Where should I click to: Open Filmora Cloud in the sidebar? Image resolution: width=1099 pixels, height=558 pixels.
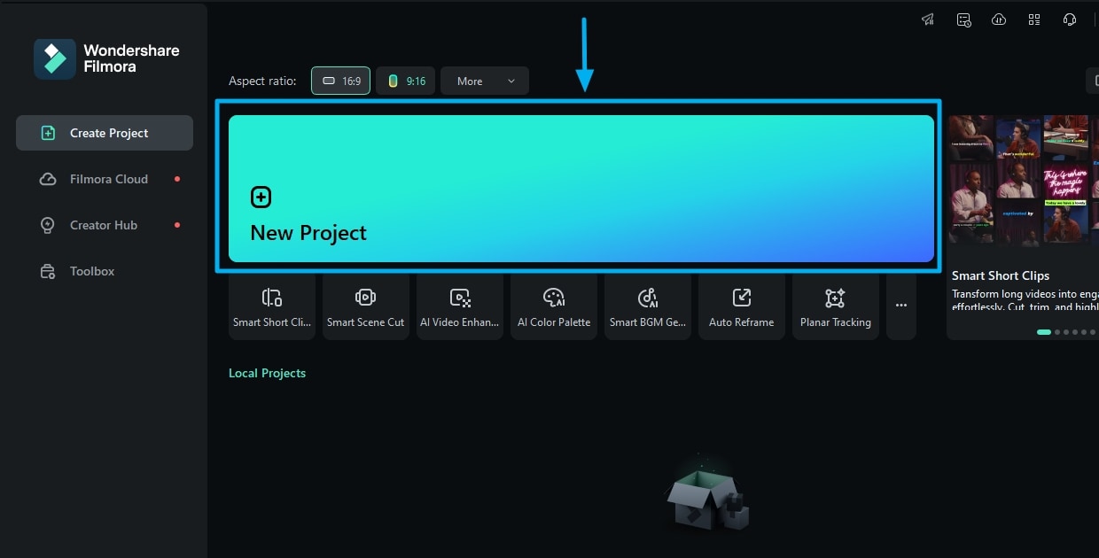tap(105, 179)
